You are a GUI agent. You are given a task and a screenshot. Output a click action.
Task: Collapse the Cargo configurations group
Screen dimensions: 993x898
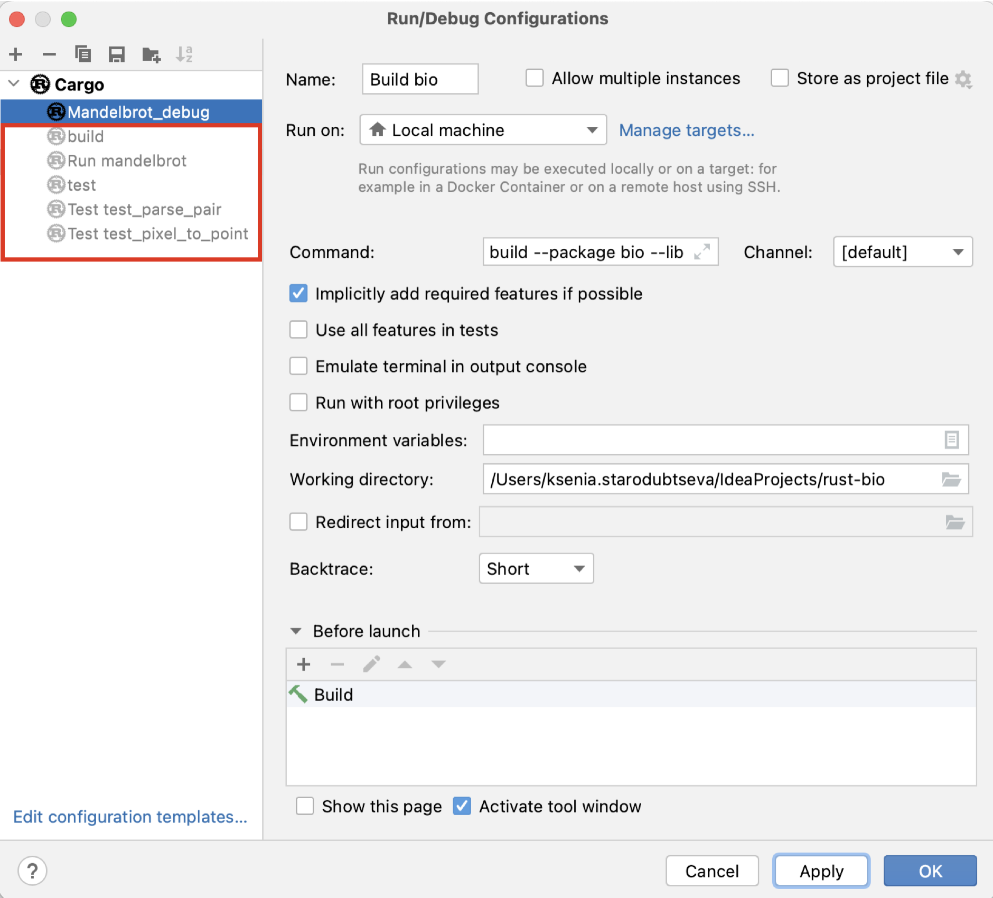(x=14, y=85)
